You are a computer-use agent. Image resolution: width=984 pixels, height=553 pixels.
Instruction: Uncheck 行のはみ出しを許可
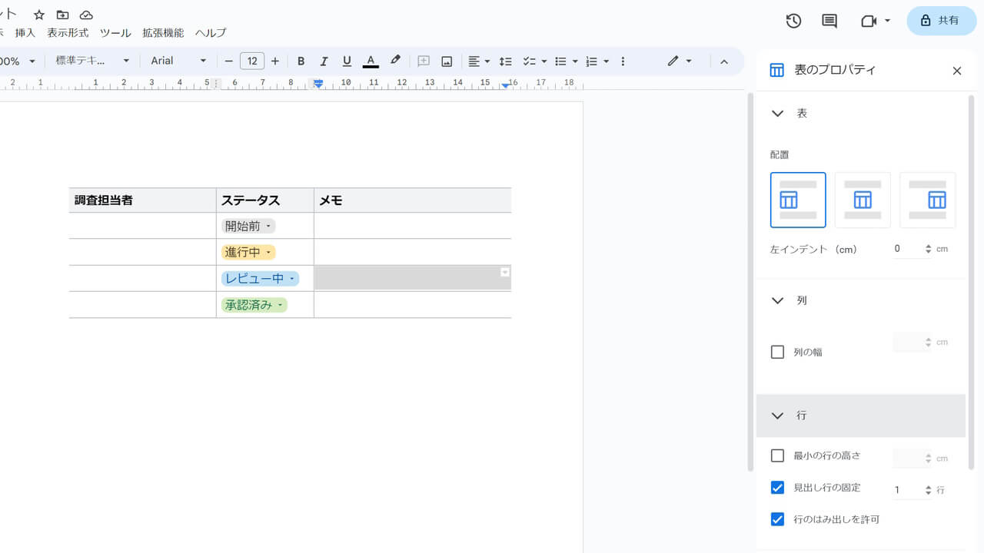click(x=777, y=519)
